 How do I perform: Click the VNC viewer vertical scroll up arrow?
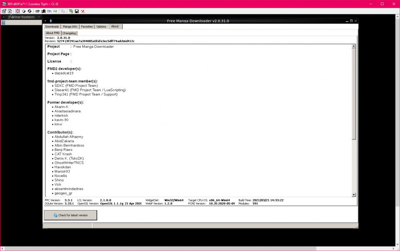(398, 16)
